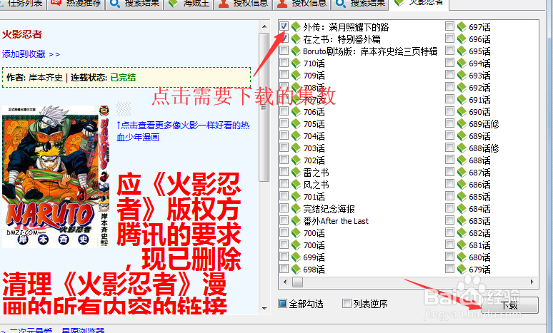
Task: Tick the checkbox for 693话
Action: click(x=449, y=75)
